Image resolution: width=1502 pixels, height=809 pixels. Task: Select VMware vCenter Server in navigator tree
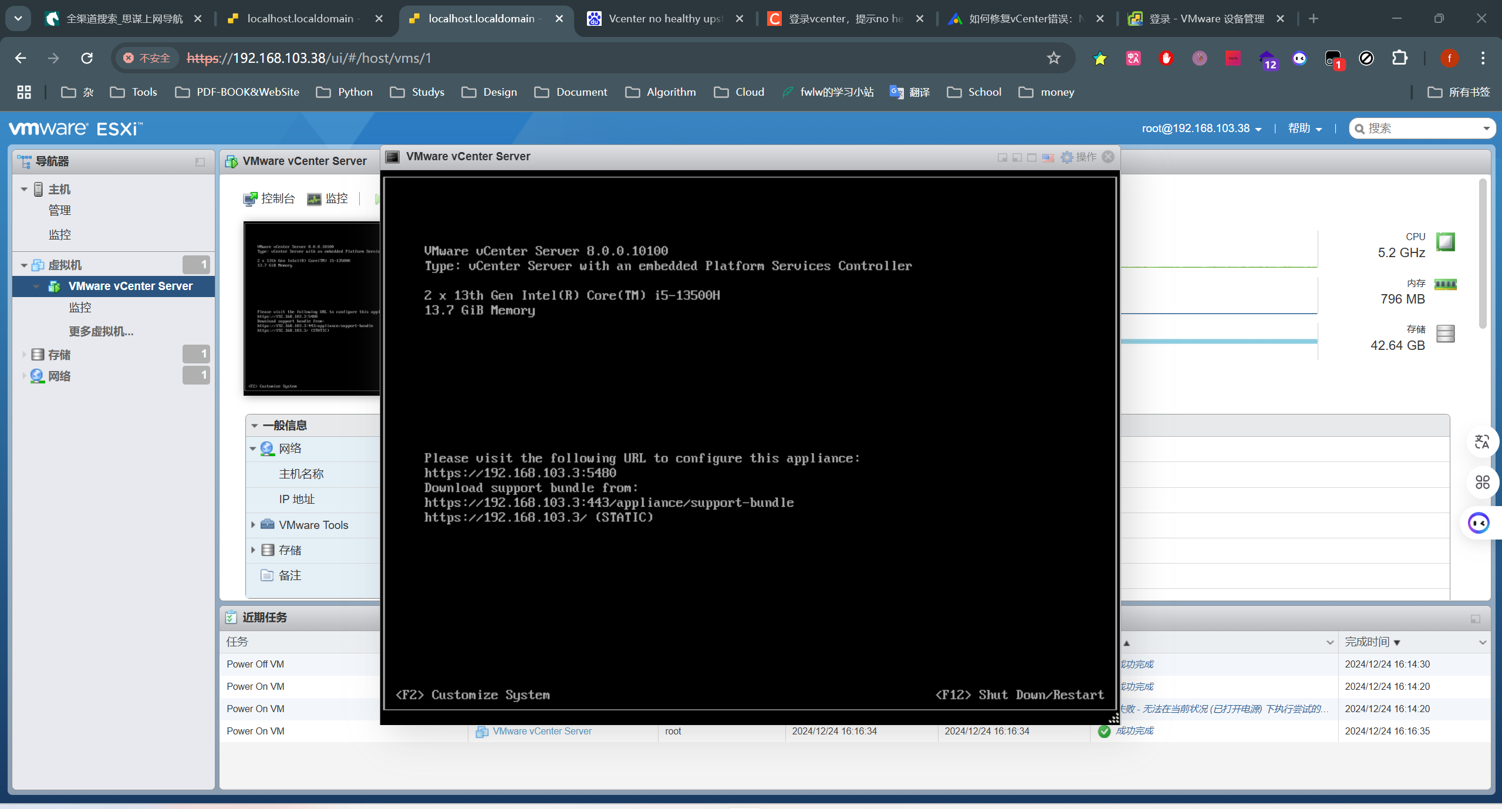(130, 286)
